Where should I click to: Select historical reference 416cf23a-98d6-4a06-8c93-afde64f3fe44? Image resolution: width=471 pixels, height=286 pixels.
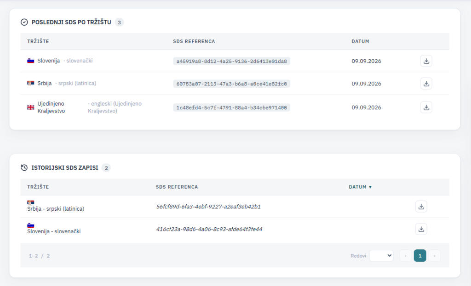209,229
